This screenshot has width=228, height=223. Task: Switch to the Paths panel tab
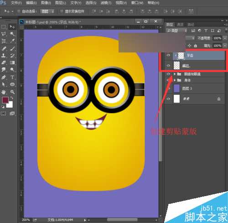191,24
